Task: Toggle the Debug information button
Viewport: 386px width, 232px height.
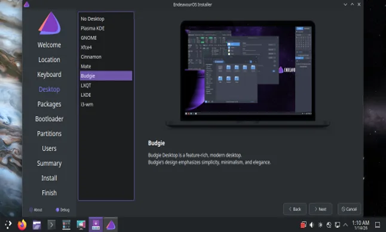Action: click(63, 210)
